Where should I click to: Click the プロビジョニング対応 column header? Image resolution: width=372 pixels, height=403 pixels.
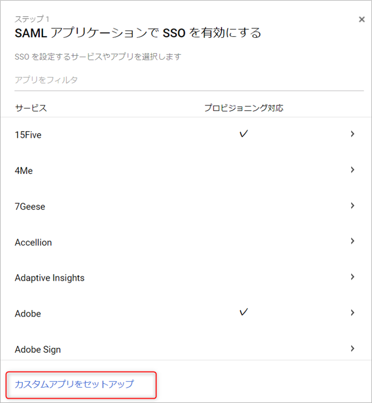244,108
